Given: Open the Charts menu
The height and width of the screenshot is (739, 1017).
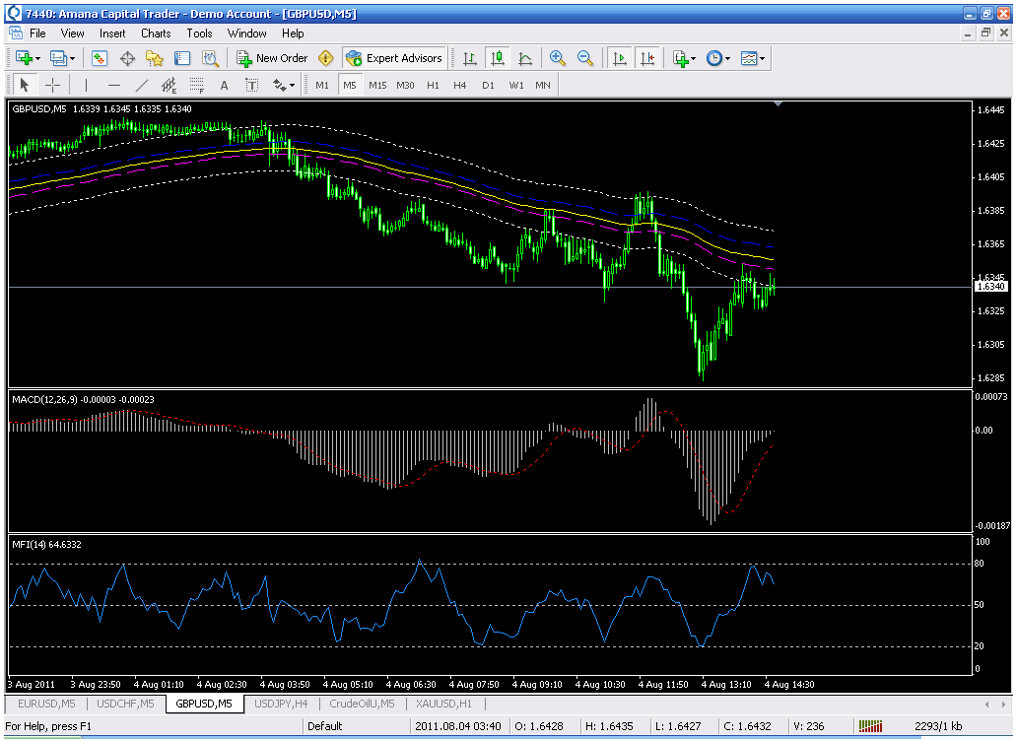Looking at the screenshot, I should click(156, 34).
